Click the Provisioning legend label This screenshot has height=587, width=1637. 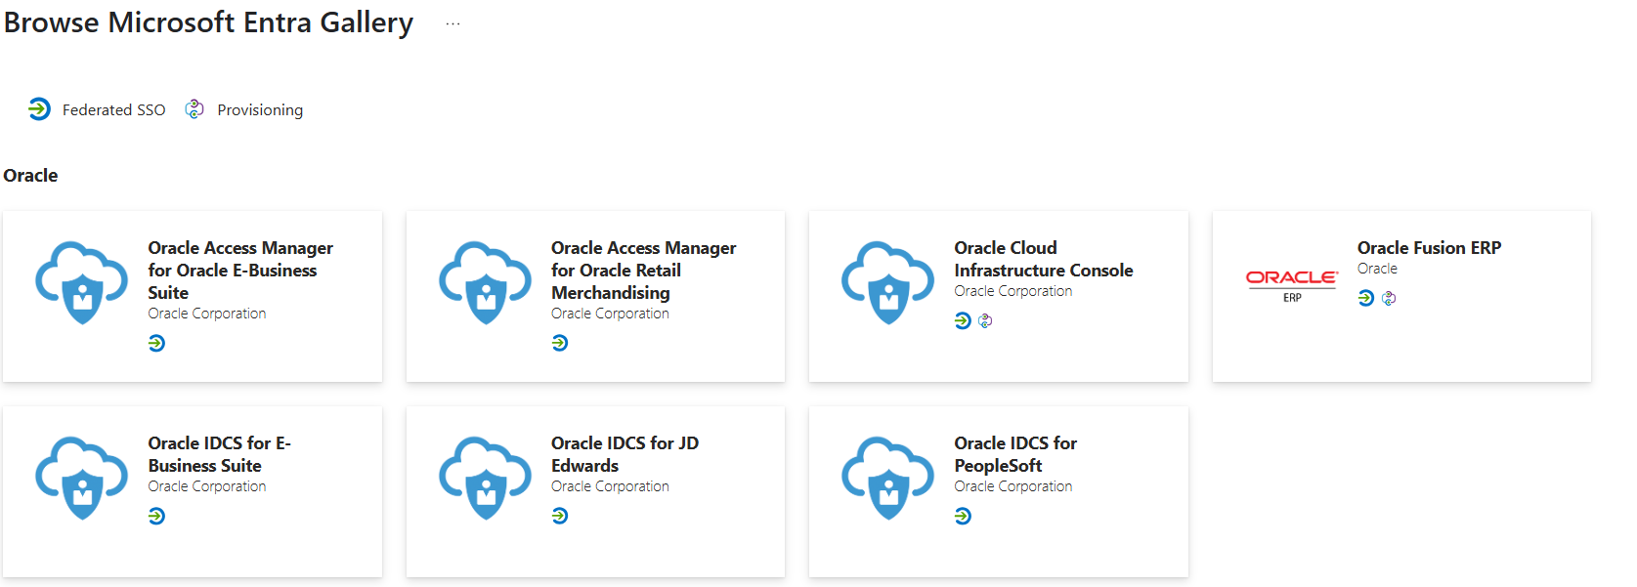(260, 109)
